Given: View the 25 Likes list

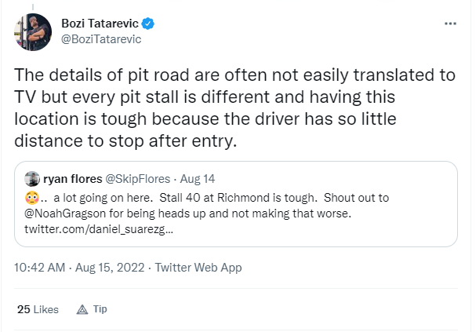Looking at the screenshot, I should coord(38,309).
